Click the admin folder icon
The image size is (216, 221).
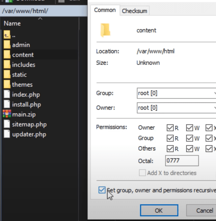coord(7,44)
